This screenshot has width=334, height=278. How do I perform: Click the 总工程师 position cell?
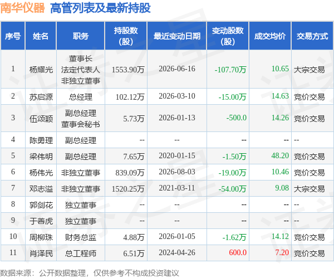point(81,253)
